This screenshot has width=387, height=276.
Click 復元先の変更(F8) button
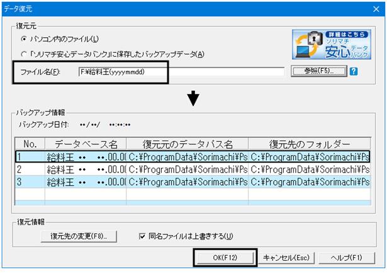click(79, 236)
